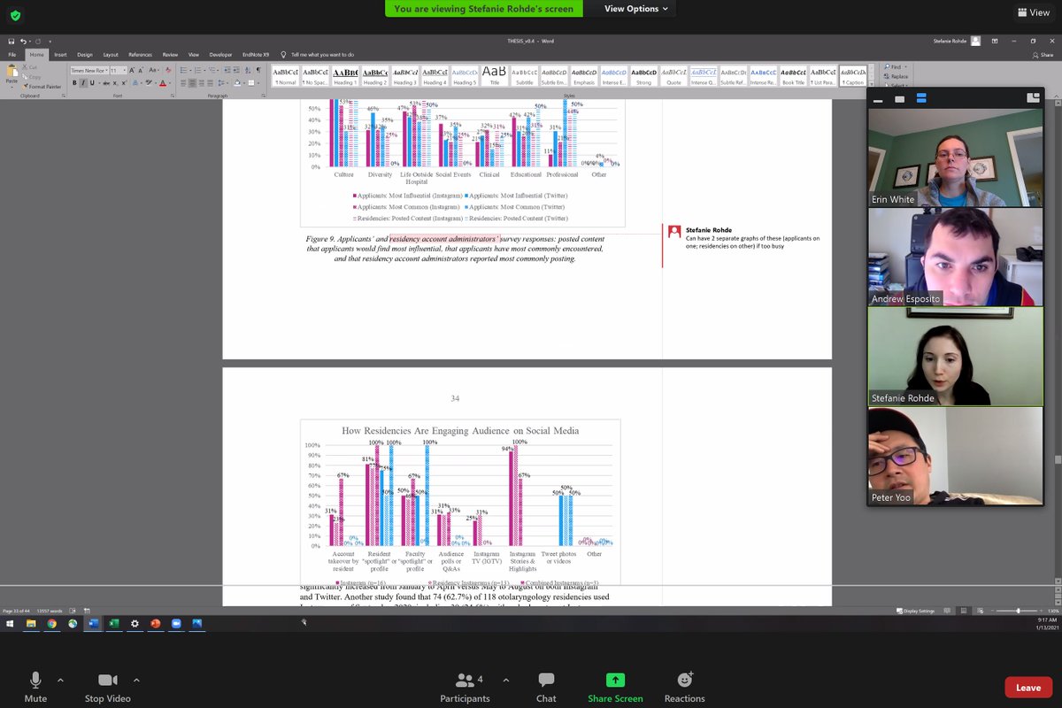The width and height of the screenshot is (1062, 708).
Task: Open the bulleted list icon
Action: click(184, 69)
